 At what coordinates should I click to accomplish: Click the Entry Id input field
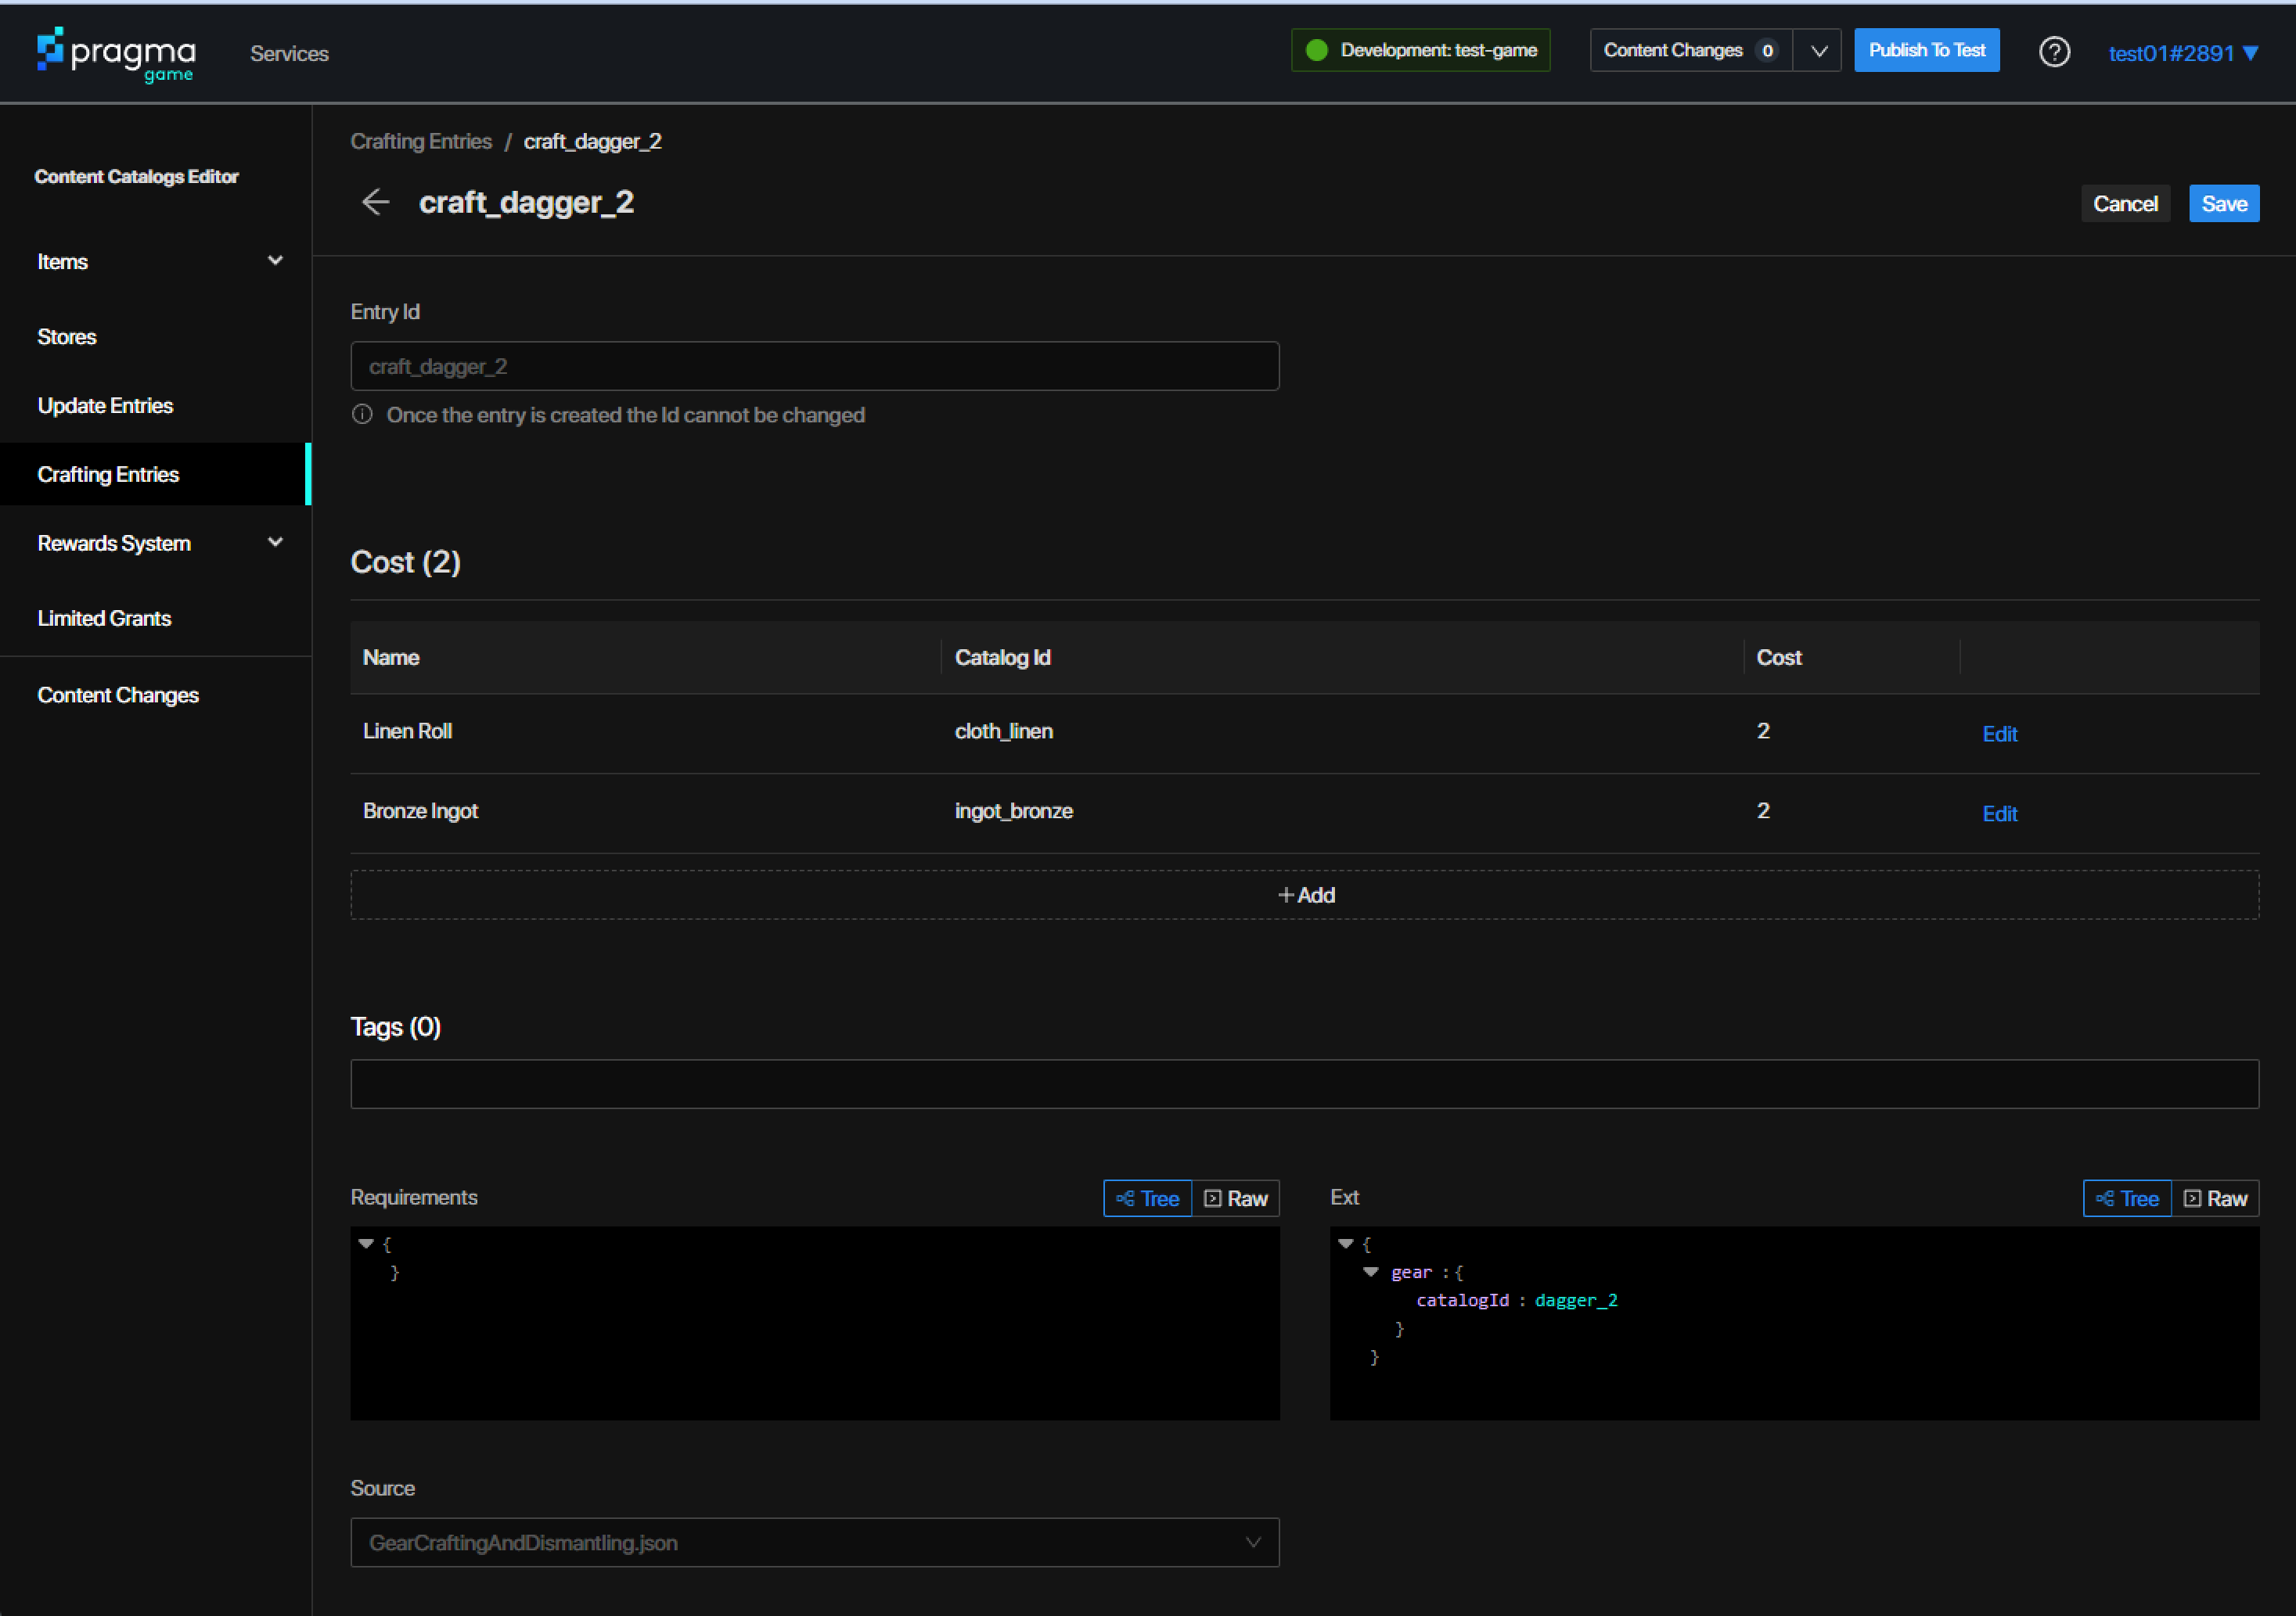814,366
